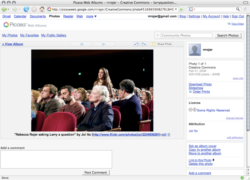250x180 pixels.
Task: Open the browser home page icon
Action: coord(42,9)
